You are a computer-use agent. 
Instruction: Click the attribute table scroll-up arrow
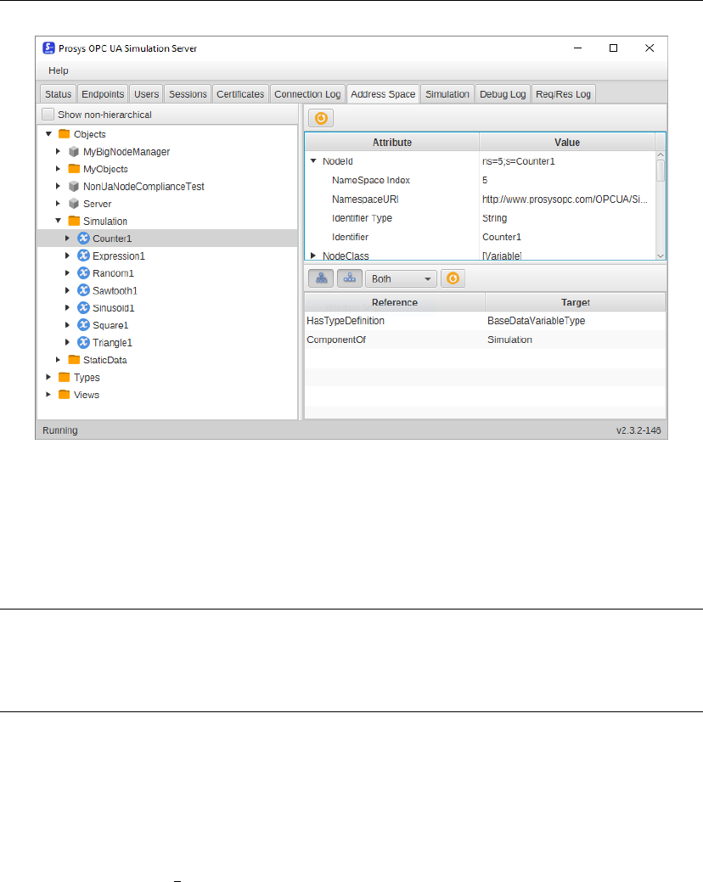click(x=661, y=154)
